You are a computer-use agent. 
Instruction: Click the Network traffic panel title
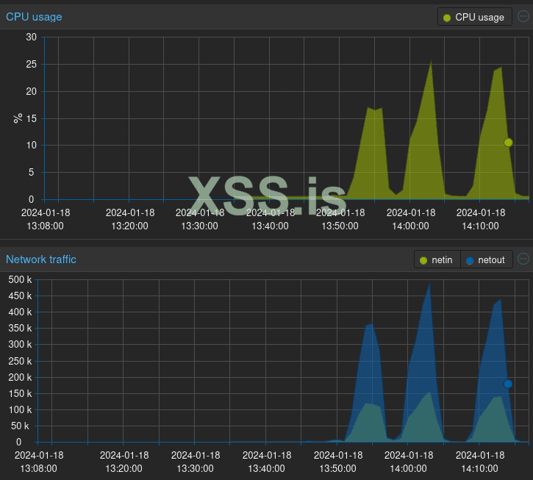point(41,259)
